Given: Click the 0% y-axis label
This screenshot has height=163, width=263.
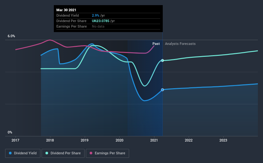Looking at the screenshot, I should (x=10, y=133).
